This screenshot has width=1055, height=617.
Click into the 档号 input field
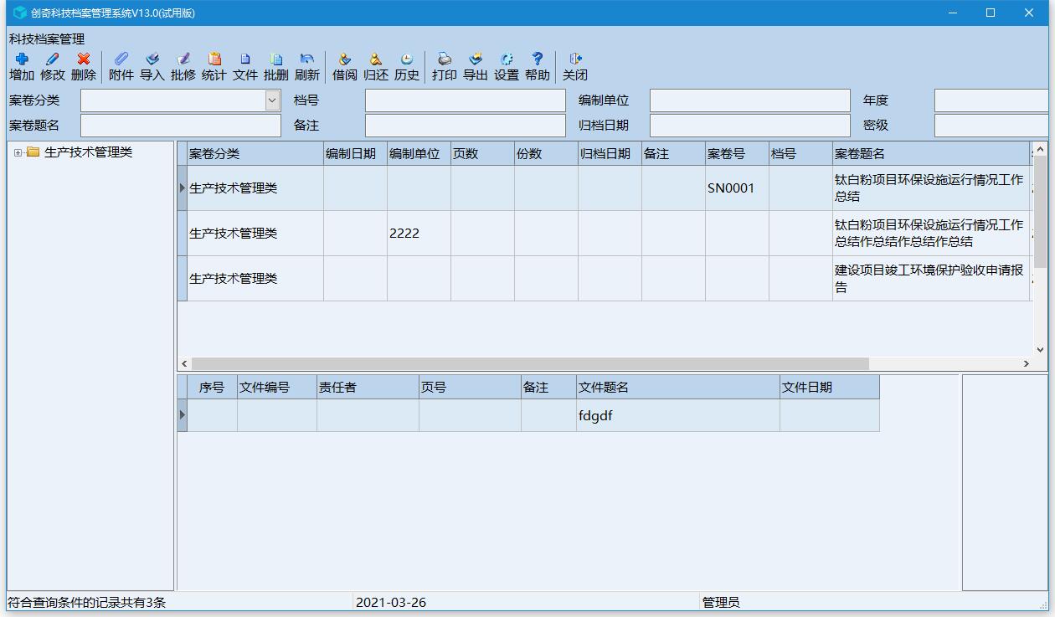pyautogui.click(x=466, y=100)
